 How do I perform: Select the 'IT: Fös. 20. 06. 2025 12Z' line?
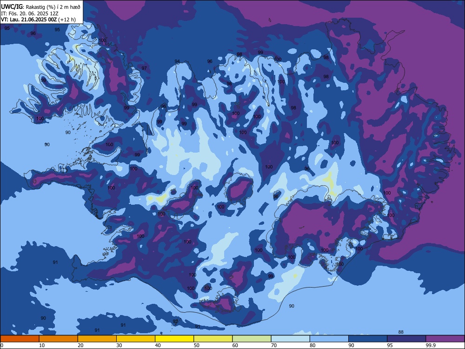29,13
